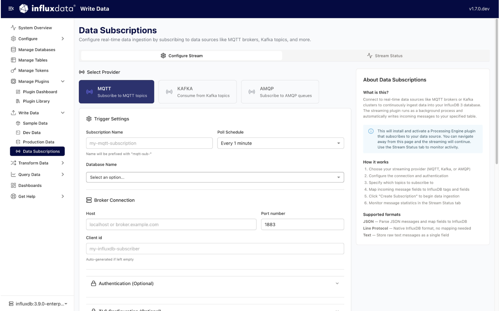This screenshot has height=311, width=499.
Task: Open the sidebar collapse hamburger icon
Action: coord(11,9)
